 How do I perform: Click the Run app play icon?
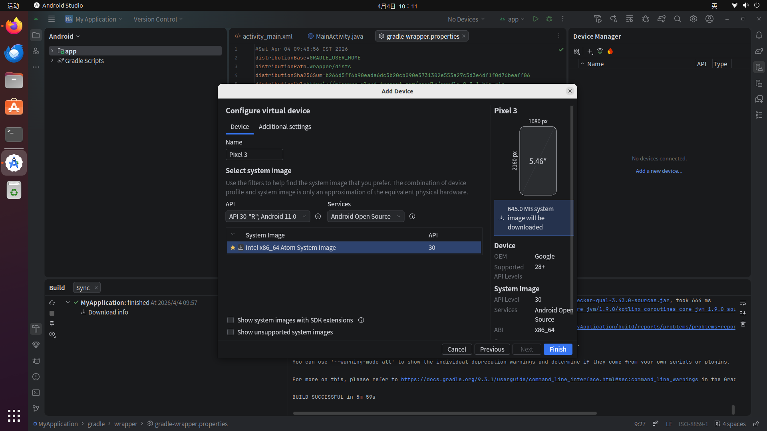(536, 19)
